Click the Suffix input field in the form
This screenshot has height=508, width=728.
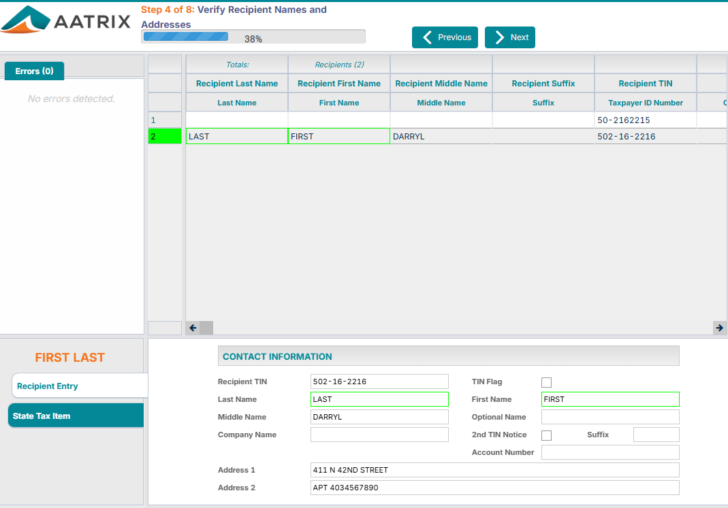click(x=656, y=435)
